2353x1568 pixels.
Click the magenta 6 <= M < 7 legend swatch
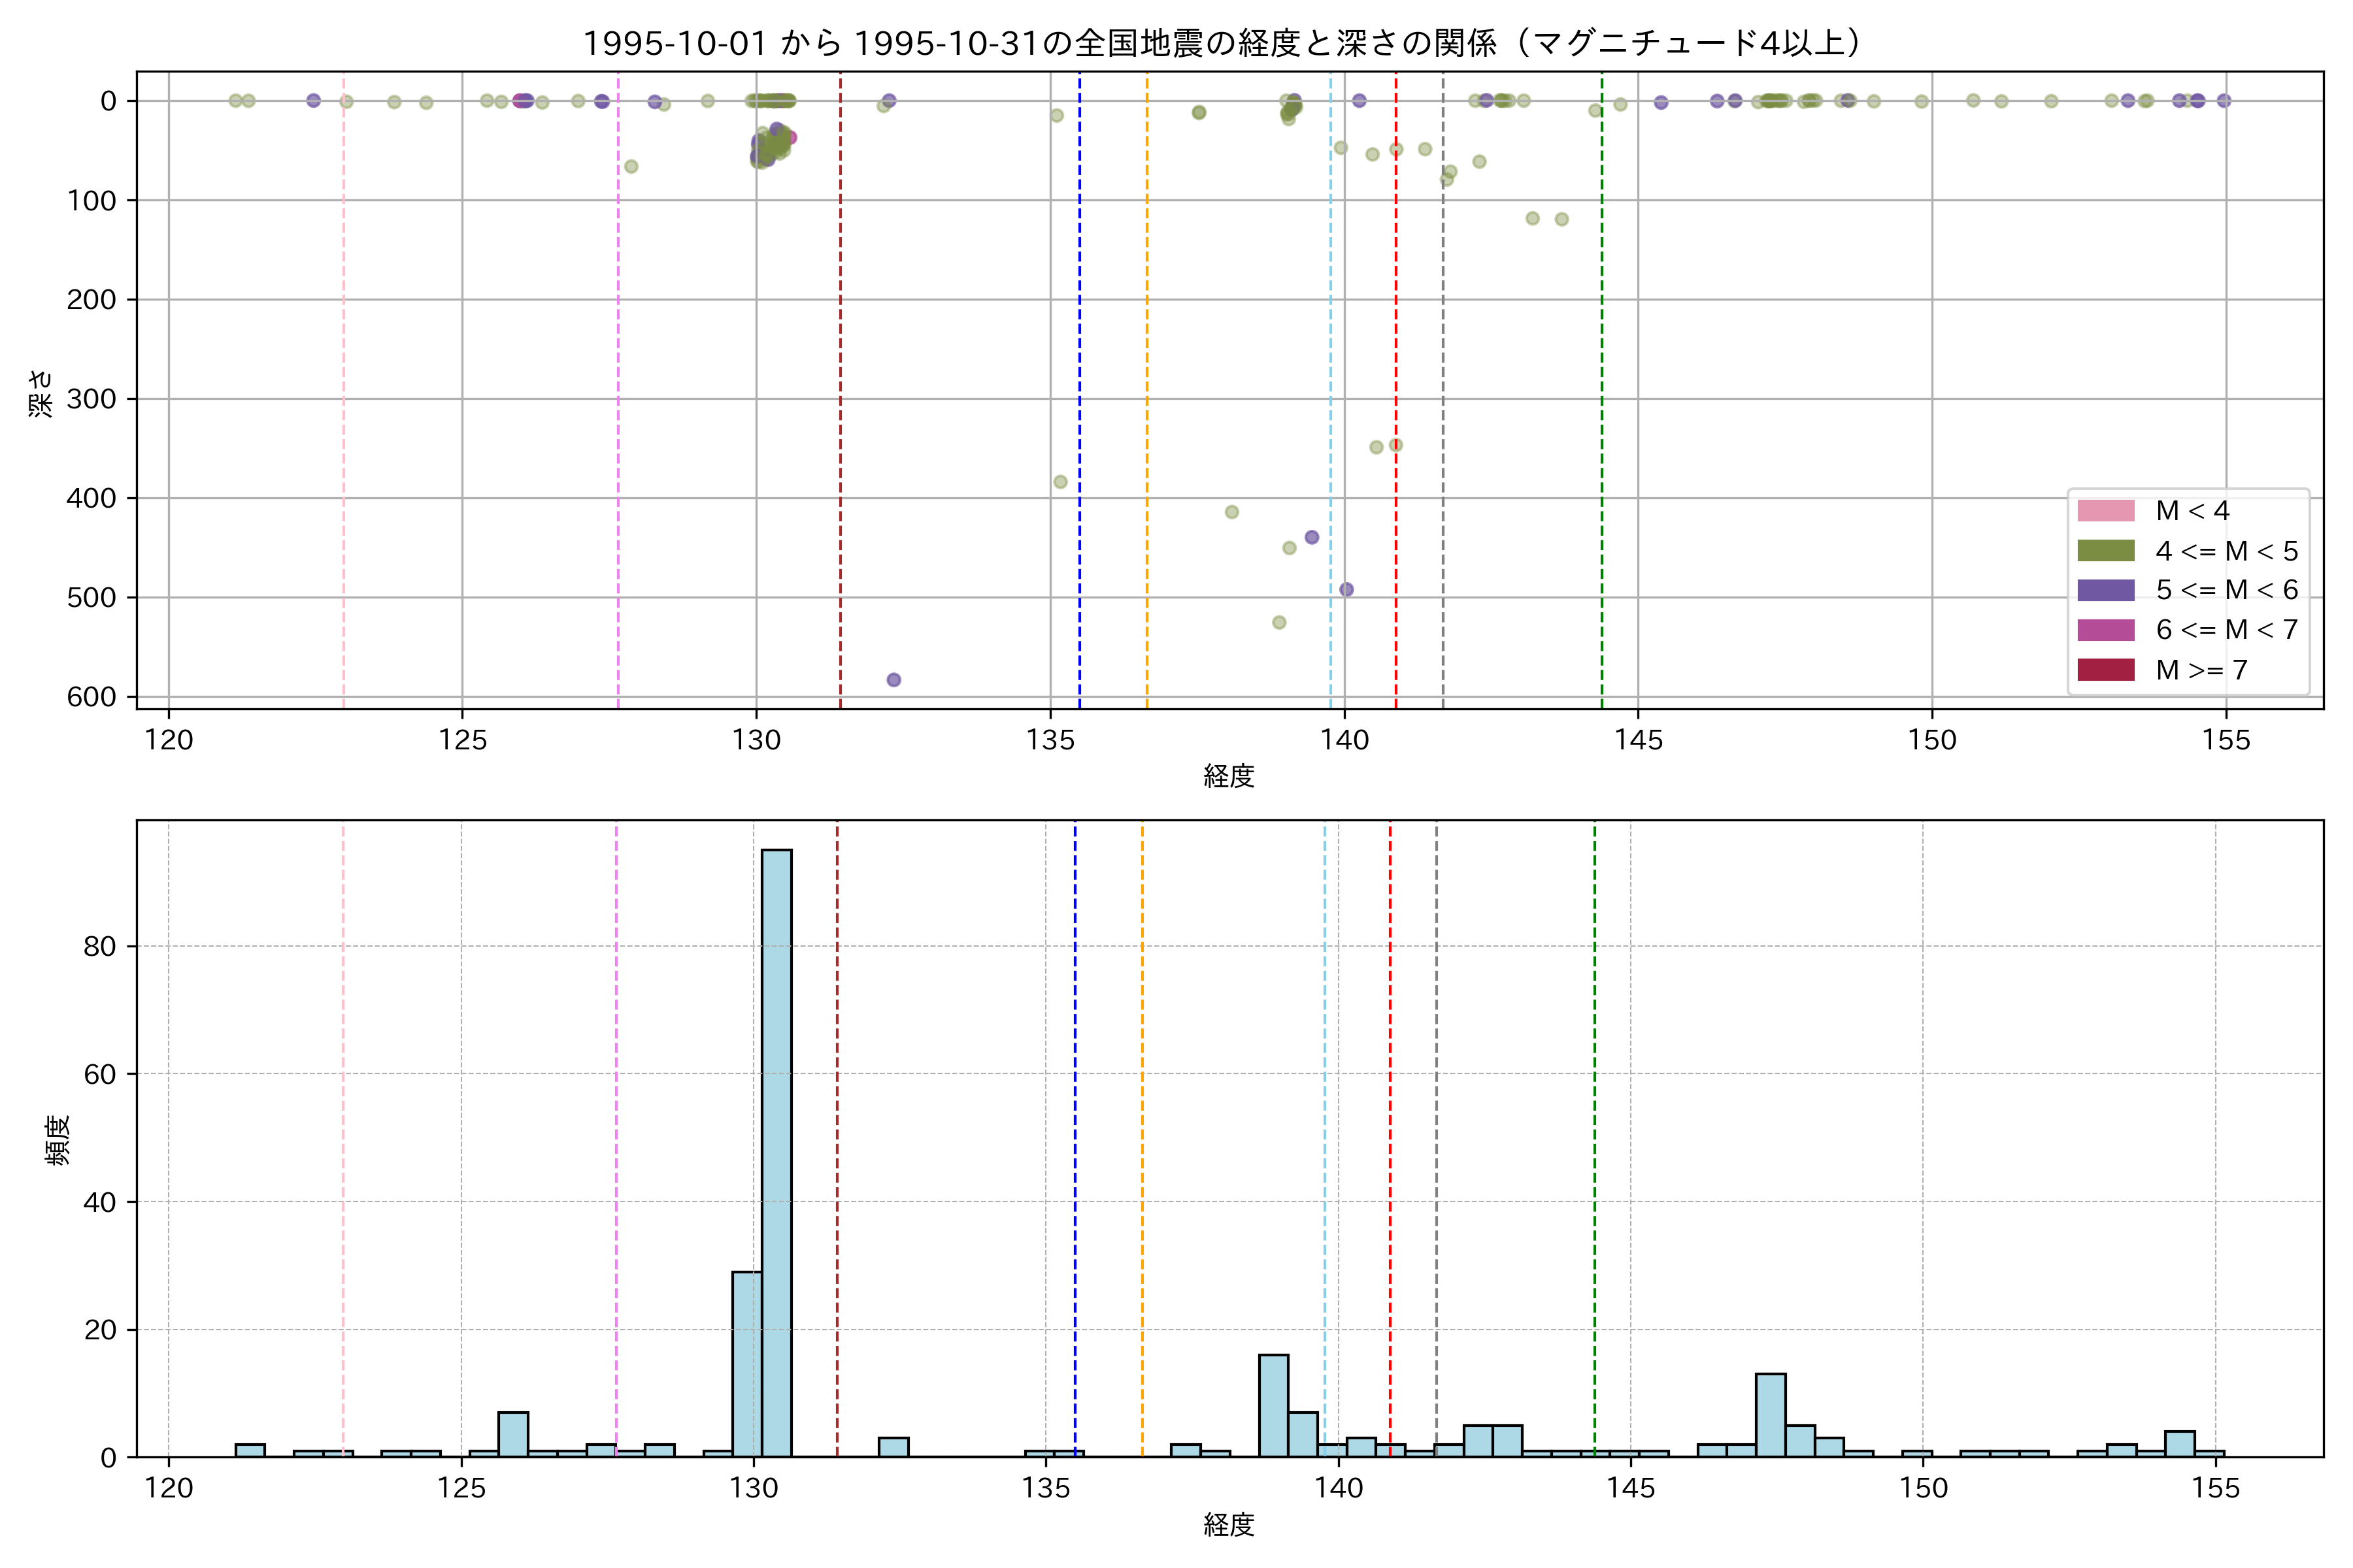pos(2105,630)
